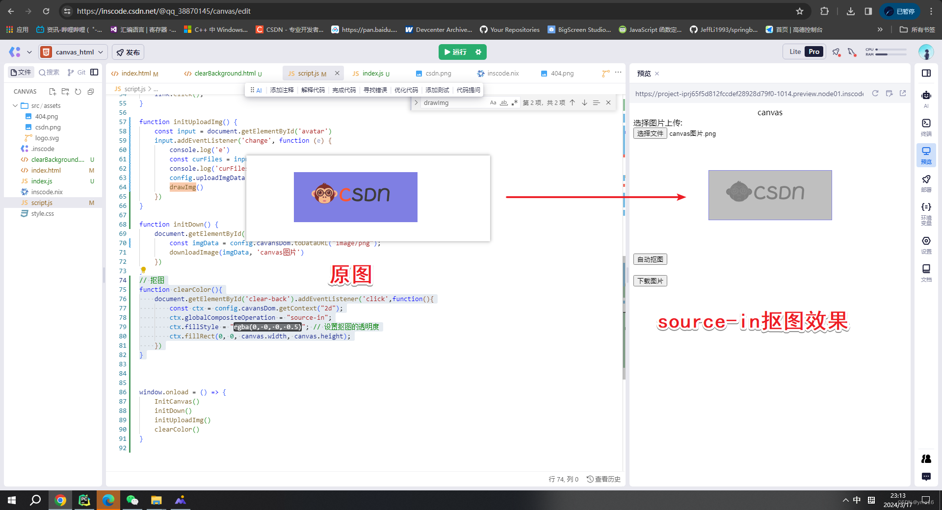Open run settings gear next to 运行
942x510 pixels.
(478, 51)
